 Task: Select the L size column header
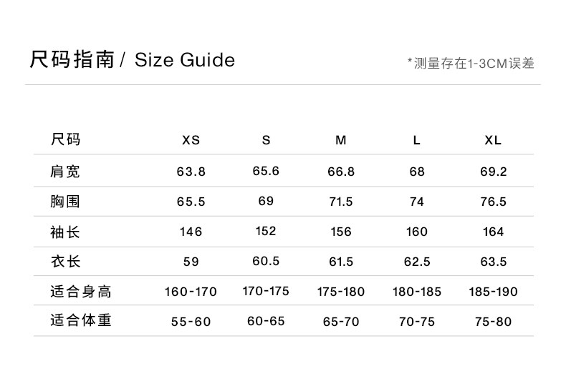[x=416, y=140]
